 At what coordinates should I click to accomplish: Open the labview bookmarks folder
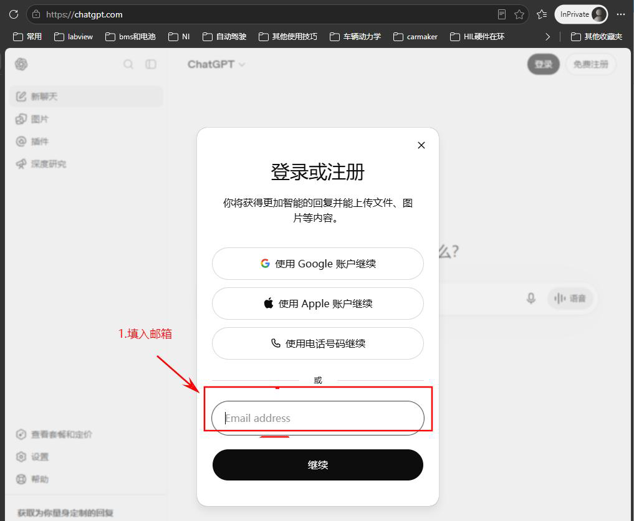[74, 37]
